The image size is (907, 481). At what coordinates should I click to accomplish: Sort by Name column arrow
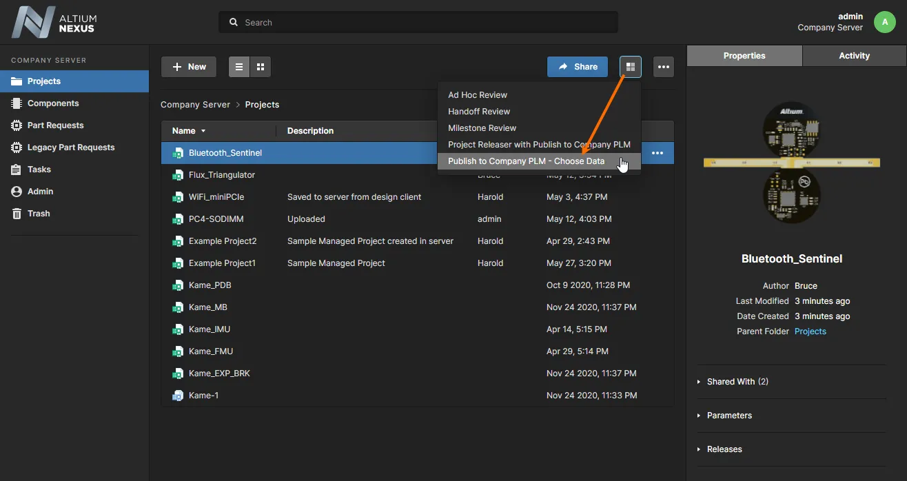click(x=203, y=131)
